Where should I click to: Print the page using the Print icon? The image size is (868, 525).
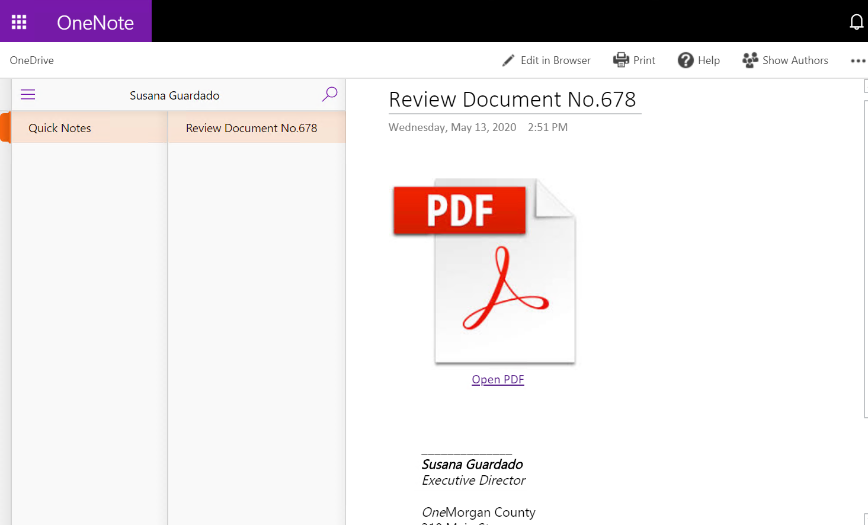621,60
